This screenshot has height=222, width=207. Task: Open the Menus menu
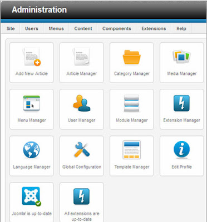point(56,28)
